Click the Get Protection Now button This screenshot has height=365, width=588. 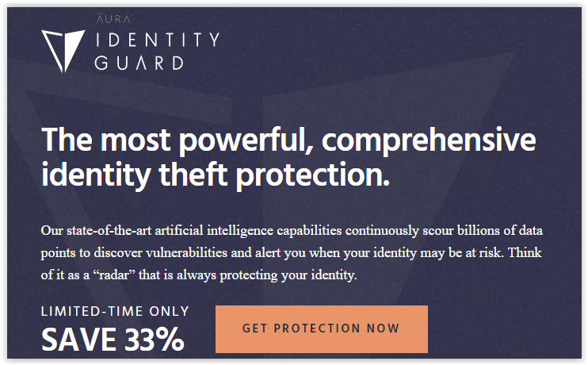tap(322, 329)
